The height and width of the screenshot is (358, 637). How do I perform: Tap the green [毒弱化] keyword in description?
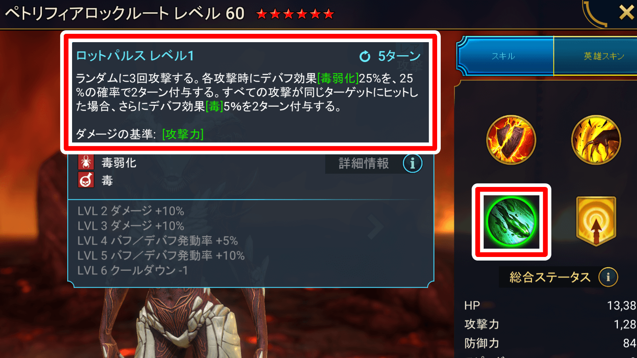click(x=338, y=78)
